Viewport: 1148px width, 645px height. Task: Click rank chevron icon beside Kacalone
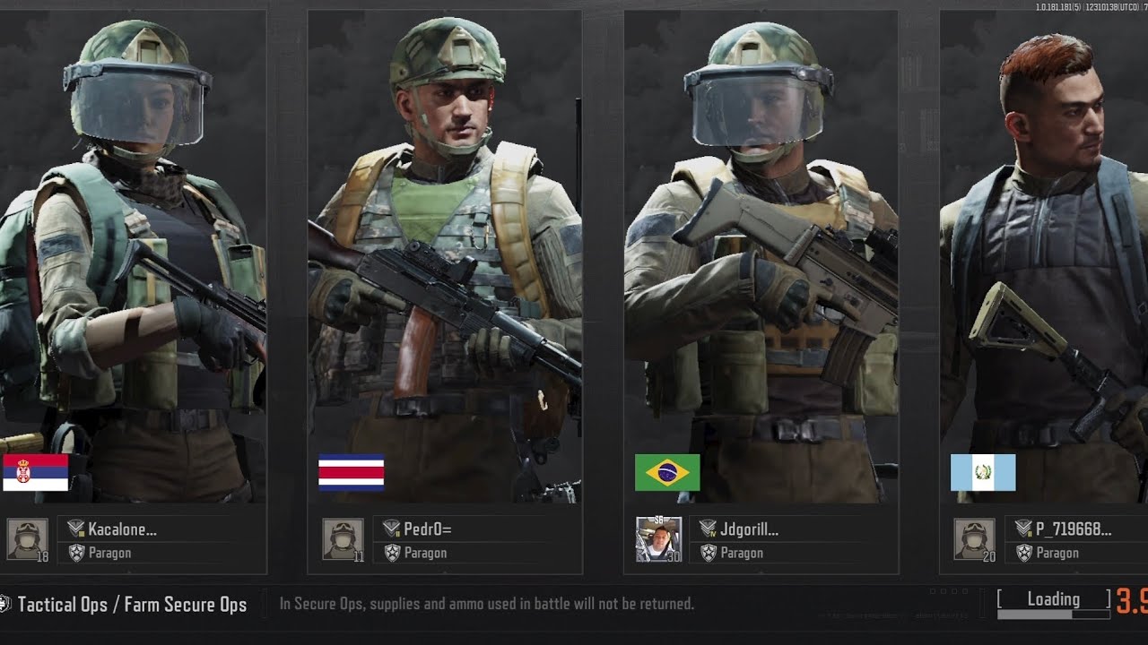click(x=76, y=529)
